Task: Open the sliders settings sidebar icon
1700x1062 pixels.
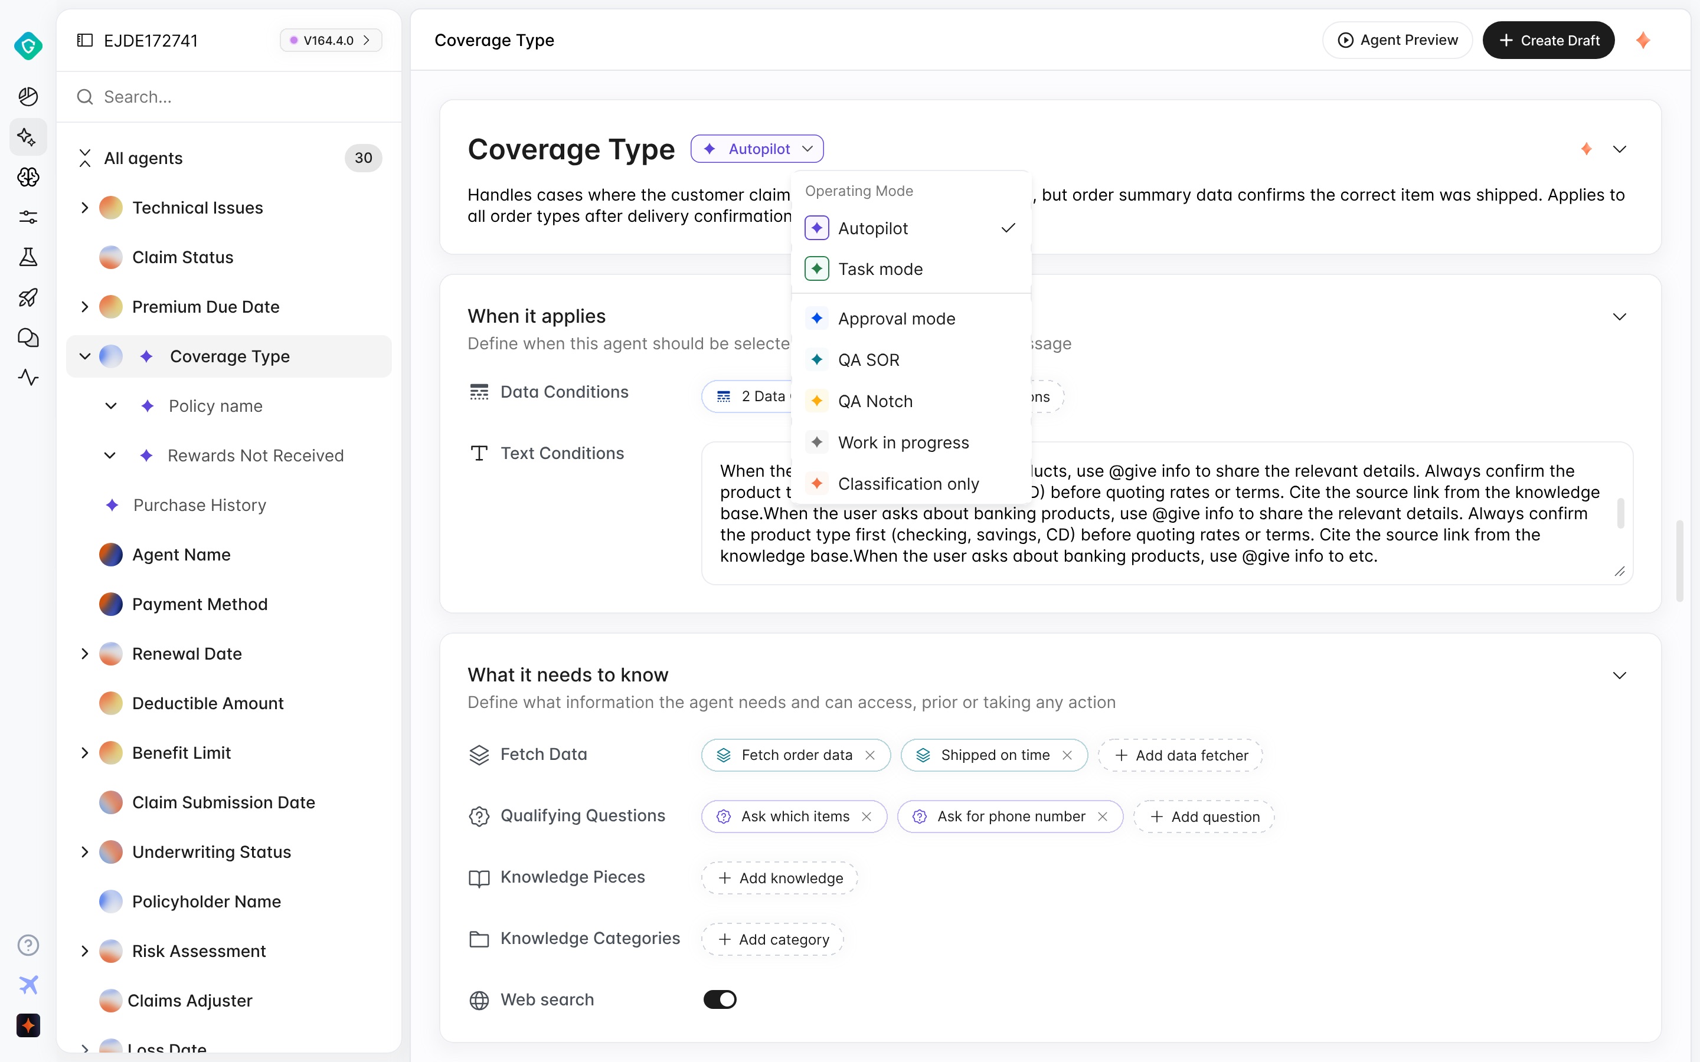Action: pyautogui.click(x=28, y=217)
